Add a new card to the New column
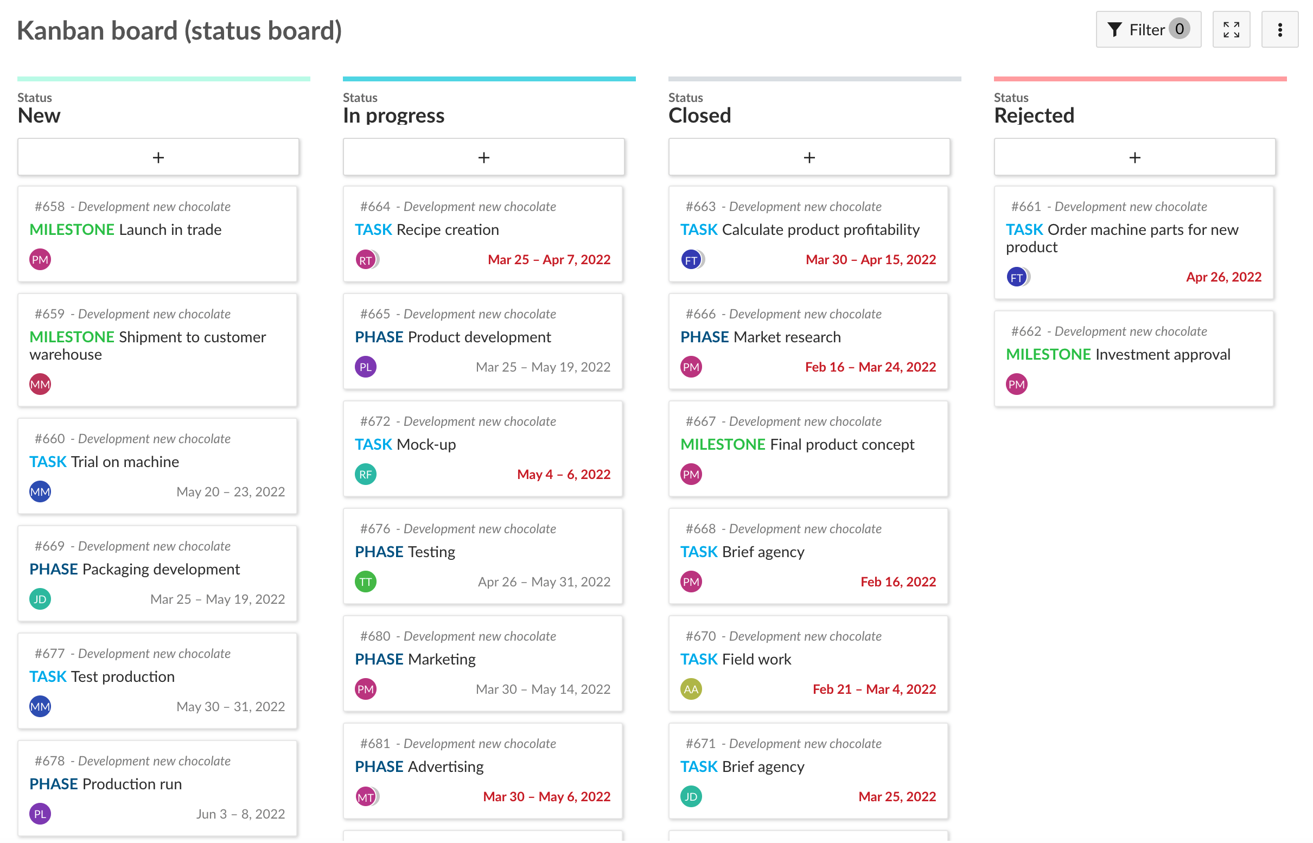 158,157
